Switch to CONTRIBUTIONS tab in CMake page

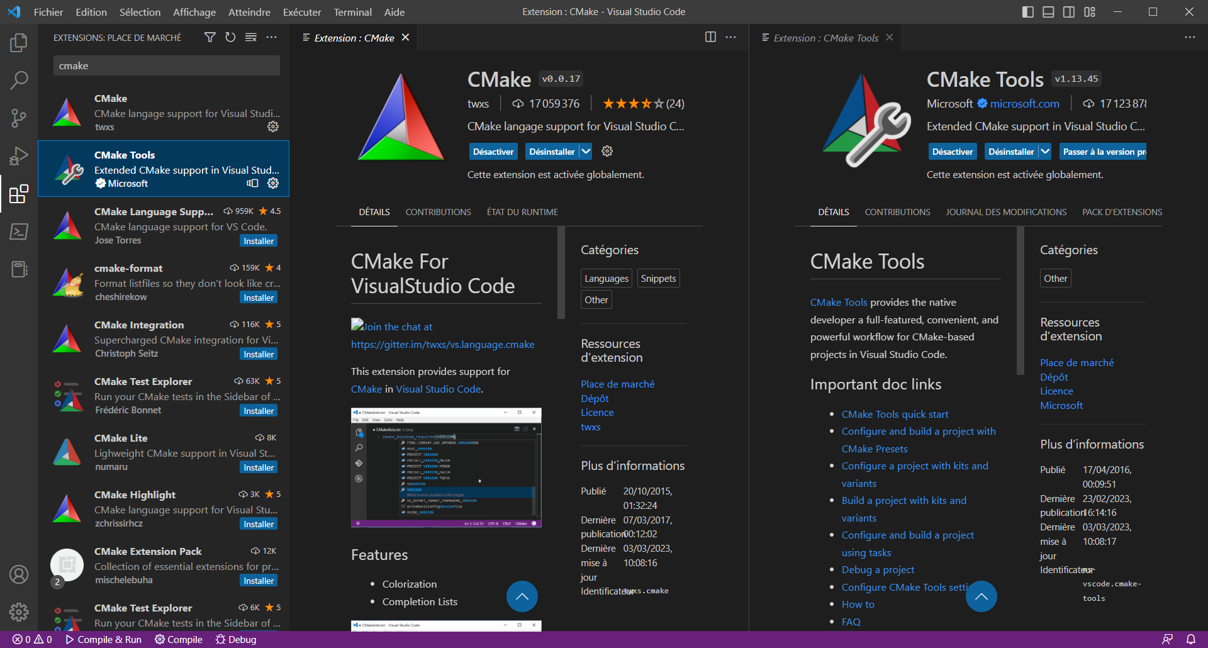[x=438, y=212]
